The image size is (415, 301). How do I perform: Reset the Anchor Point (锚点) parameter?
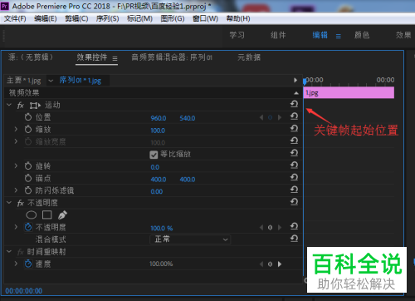point(294,177)
